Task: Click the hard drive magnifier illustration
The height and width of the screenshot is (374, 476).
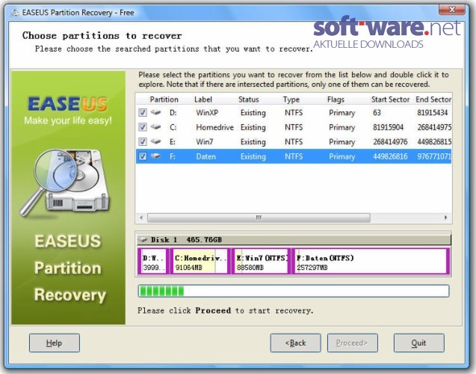Action: [x=65, y=183]
